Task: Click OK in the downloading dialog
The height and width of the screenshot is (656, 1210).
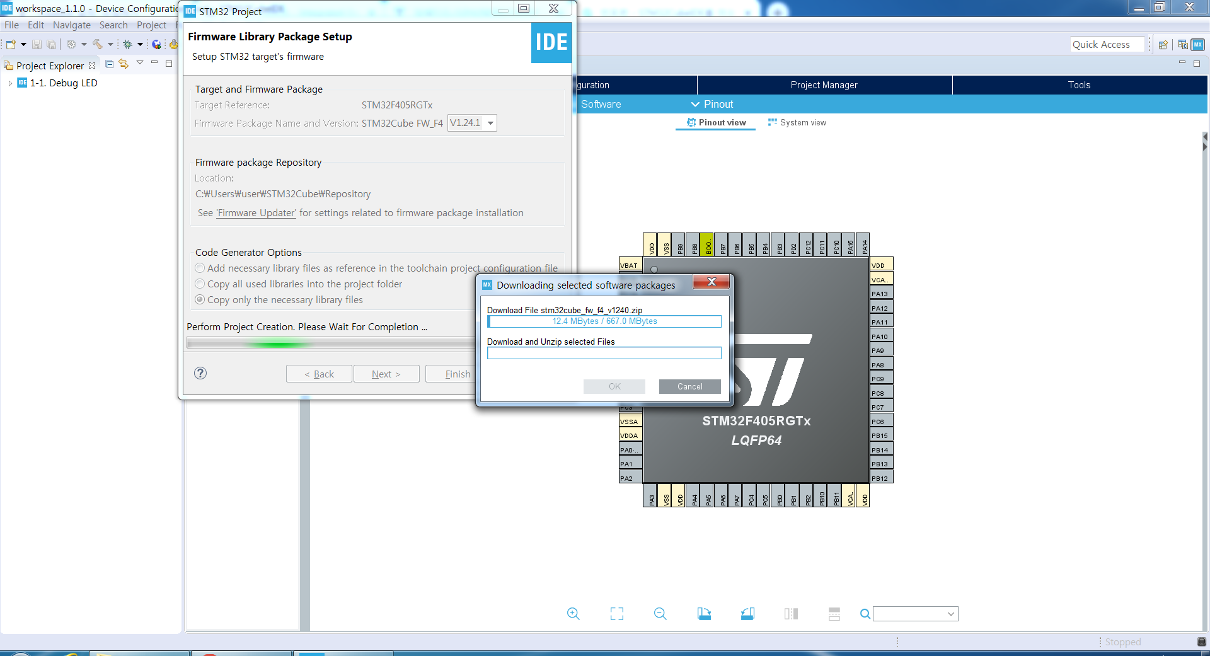Action: click(614, 386)
